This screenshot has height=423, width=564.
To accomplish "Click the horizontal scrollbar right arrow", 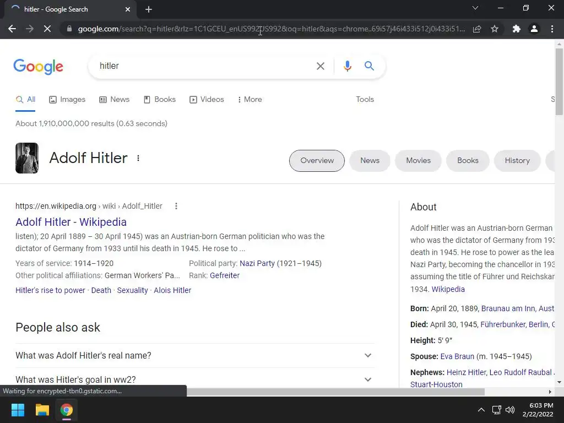I will (550, 392).
